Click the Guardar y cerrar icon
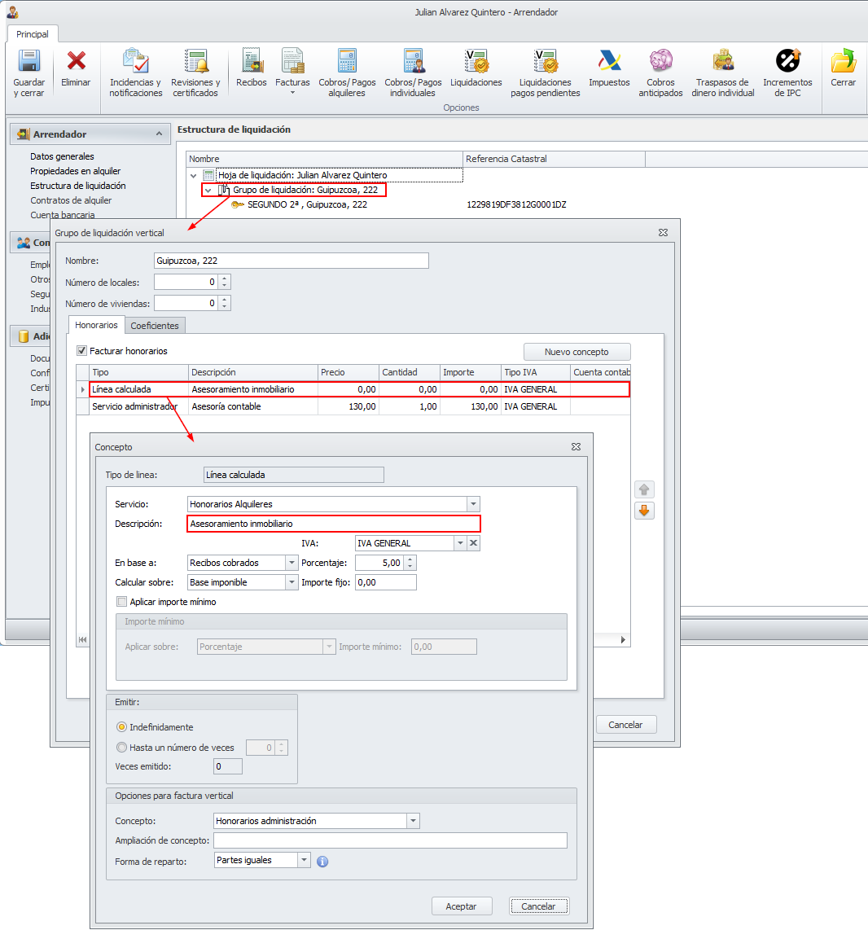Image resolution: width=868 pixels, height=930 pixels. pyautogui.click(x=28, y=63)
